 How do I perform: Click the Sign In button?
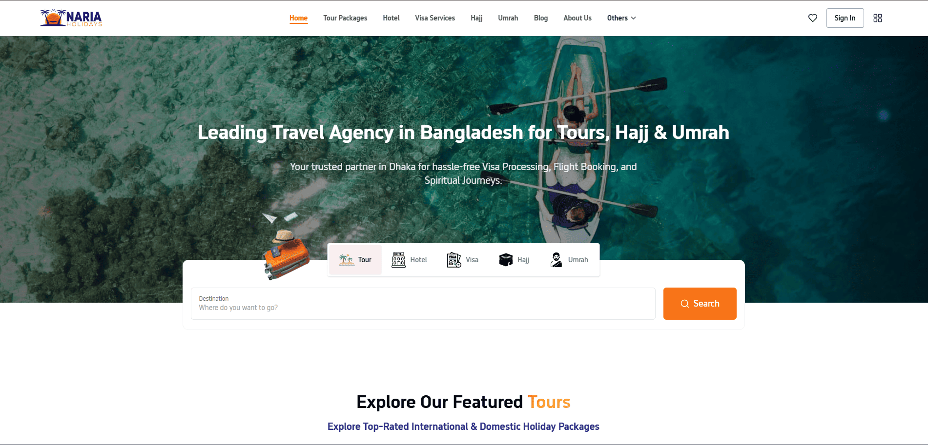click(845, 18)
